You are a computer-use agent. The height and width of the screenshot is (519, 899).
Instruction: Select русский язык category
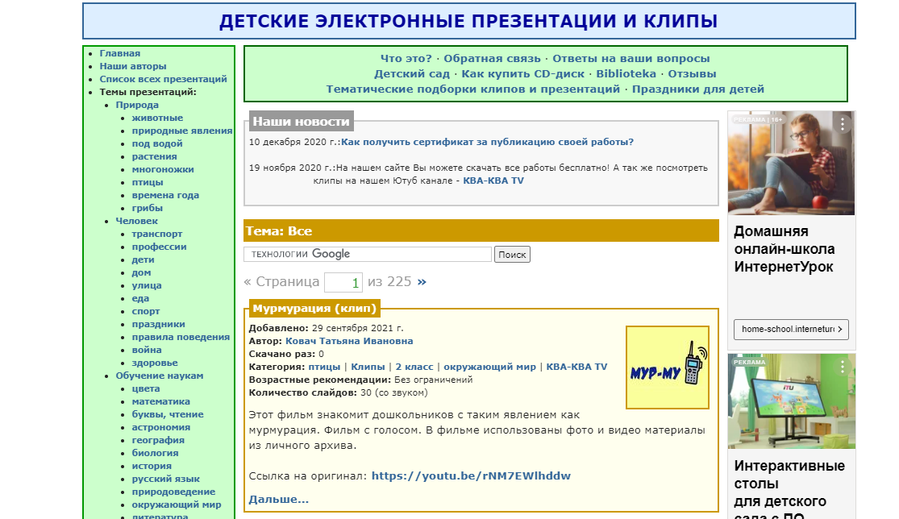tap(166, 479)
